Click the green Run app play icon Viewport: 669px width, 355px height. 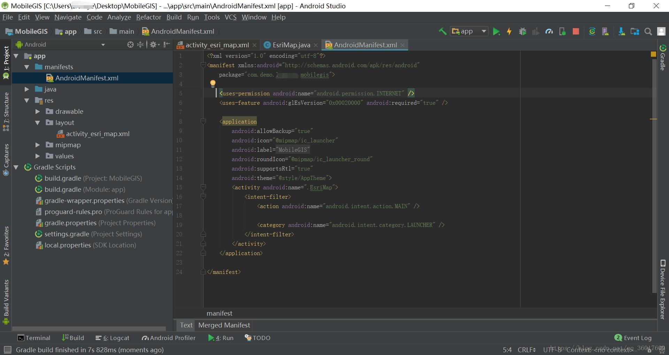(496, 32)
